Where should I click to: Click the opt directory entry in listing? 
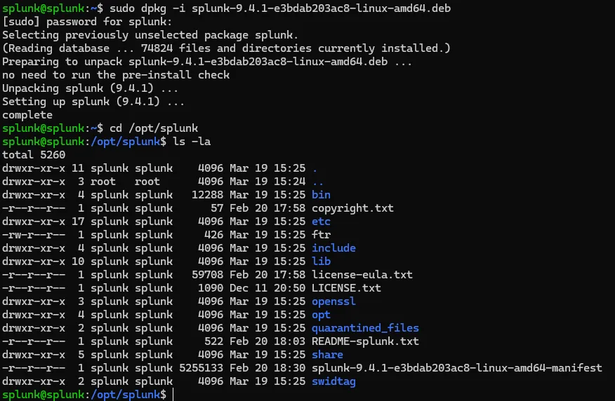(321, 315)
